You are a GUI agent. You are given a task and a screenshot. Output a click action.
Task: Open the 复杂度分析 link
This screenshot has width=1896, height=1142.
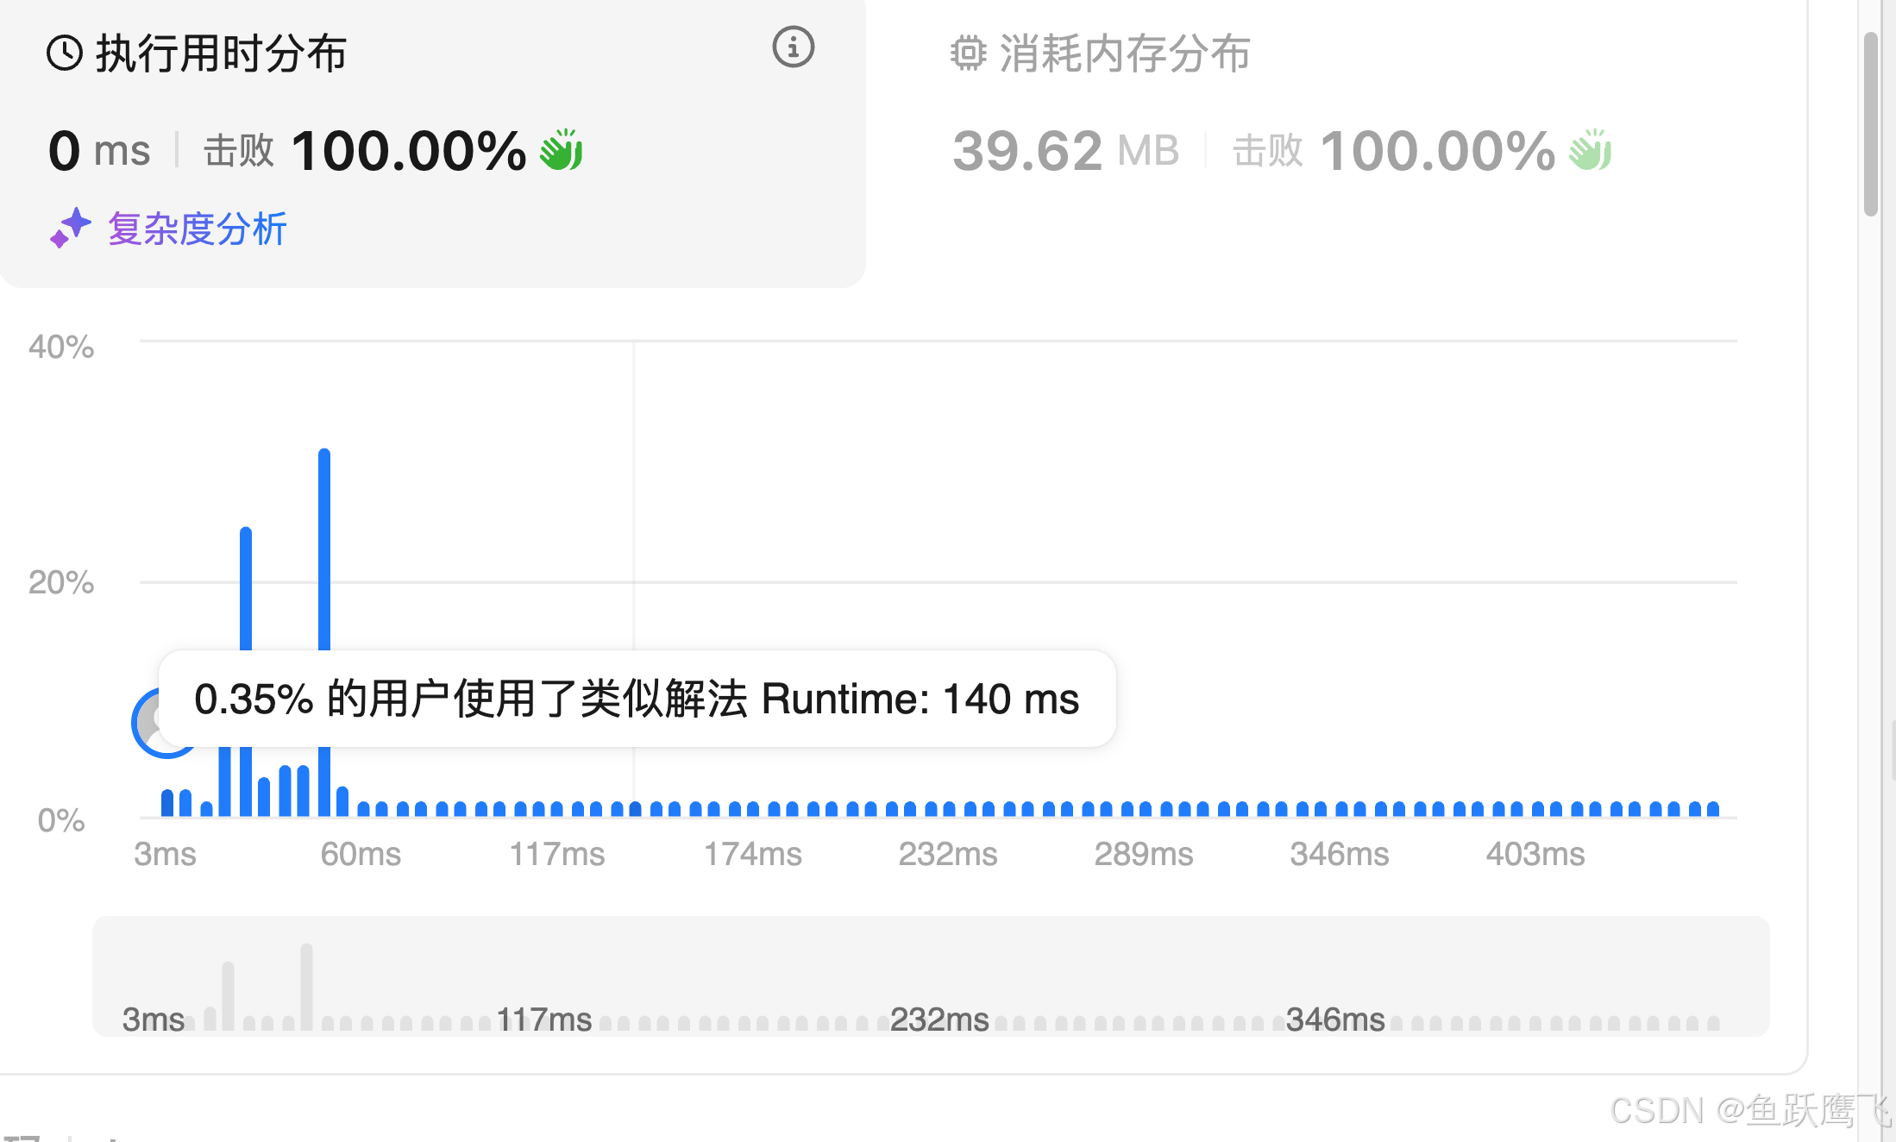click(x=197, y=229)
